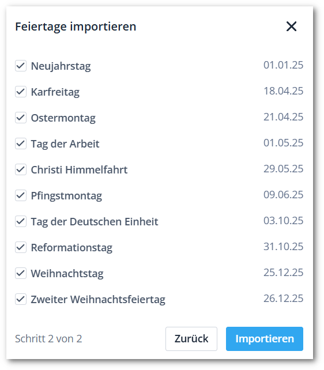Go back with the Zurück button
The width and height of the screenshot is (324, 370).
[191, 339]
